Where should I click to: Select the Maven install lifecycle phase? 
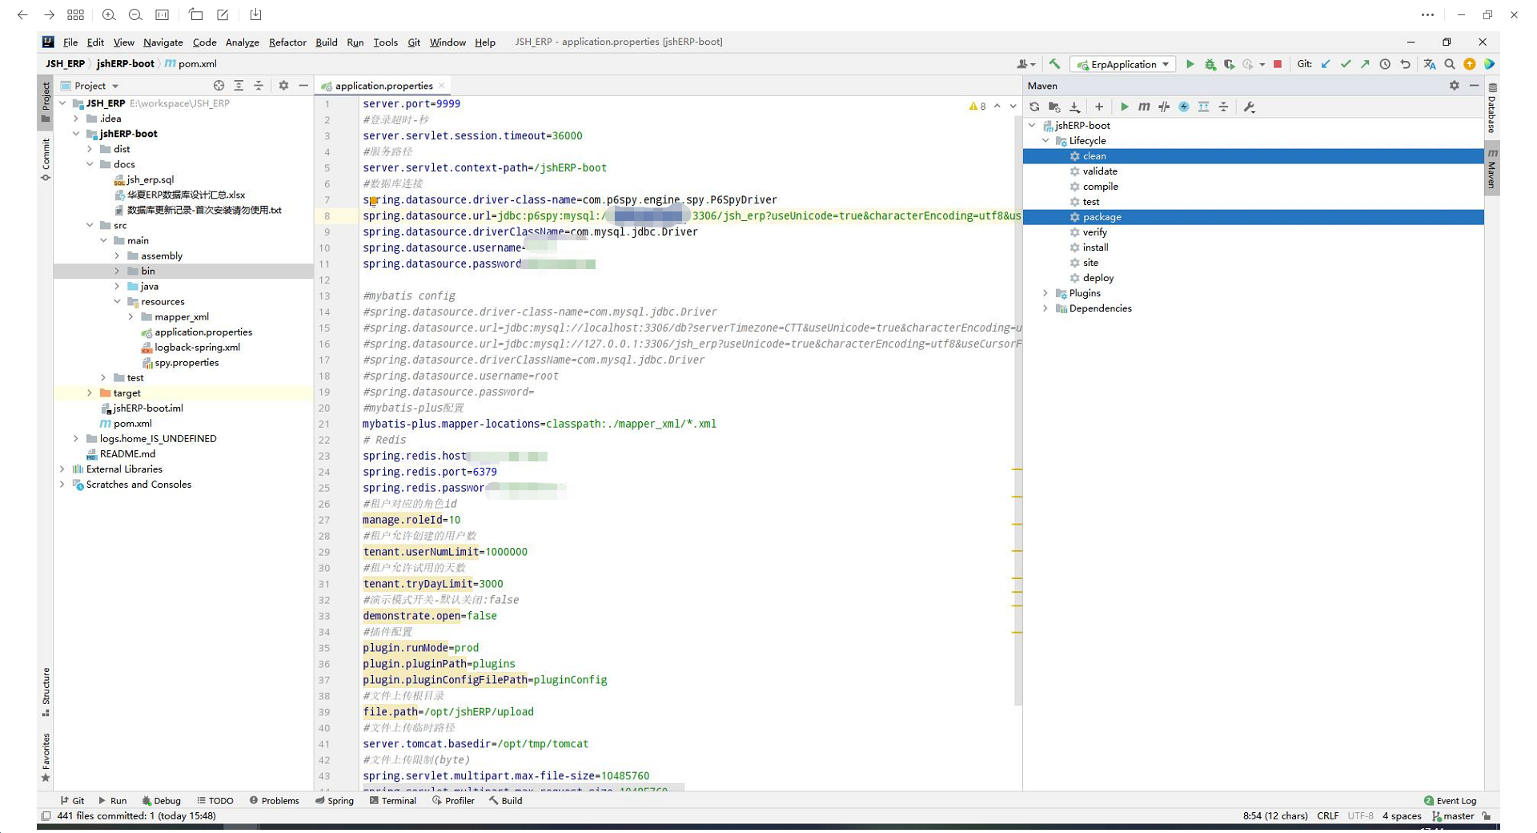1095,247
